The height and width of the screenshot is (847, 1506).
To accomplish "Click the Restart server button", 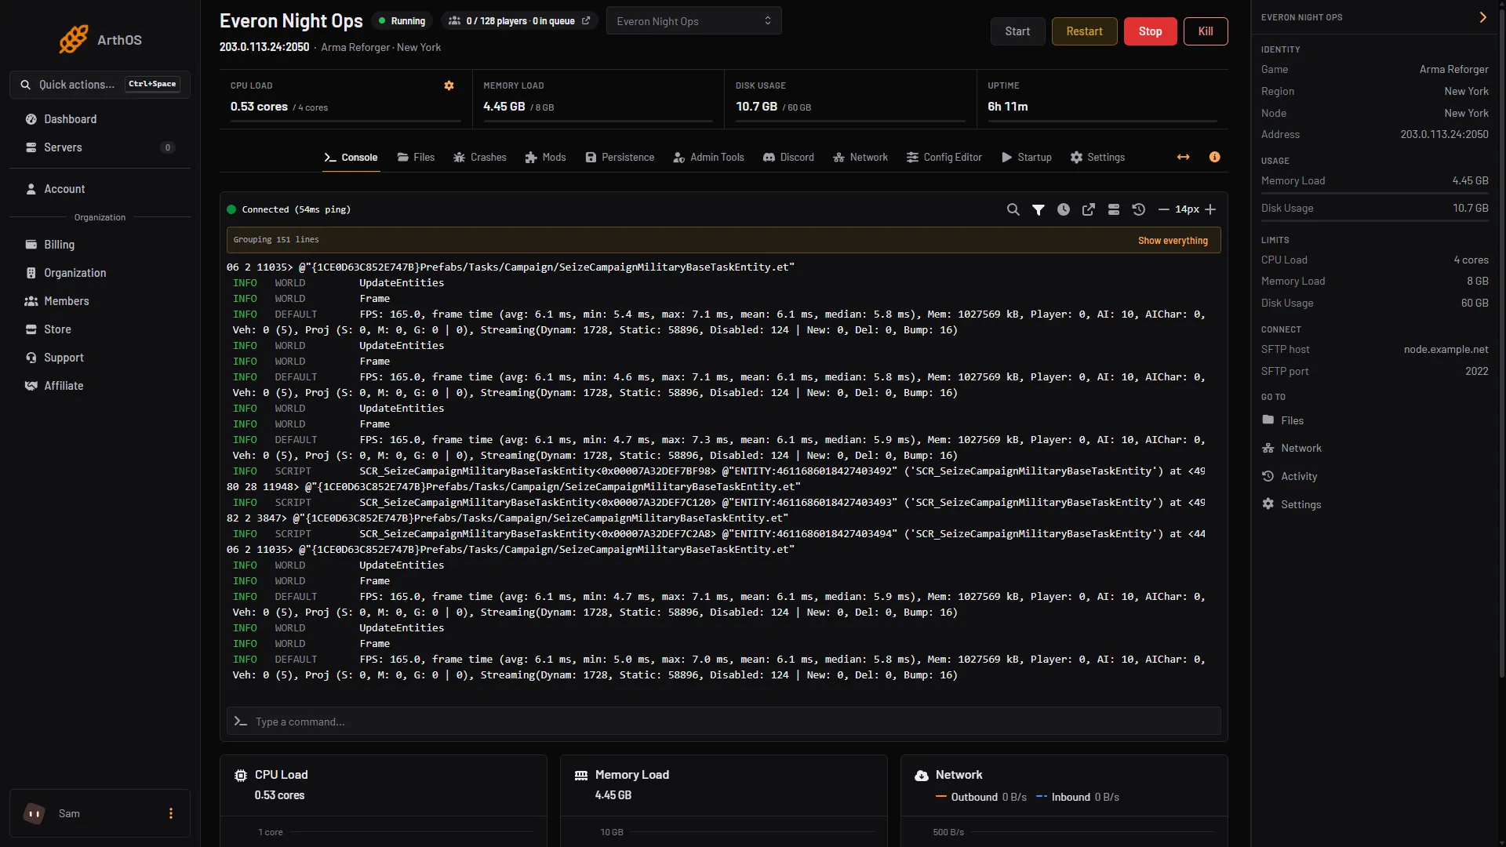I will click(1084, 31).
